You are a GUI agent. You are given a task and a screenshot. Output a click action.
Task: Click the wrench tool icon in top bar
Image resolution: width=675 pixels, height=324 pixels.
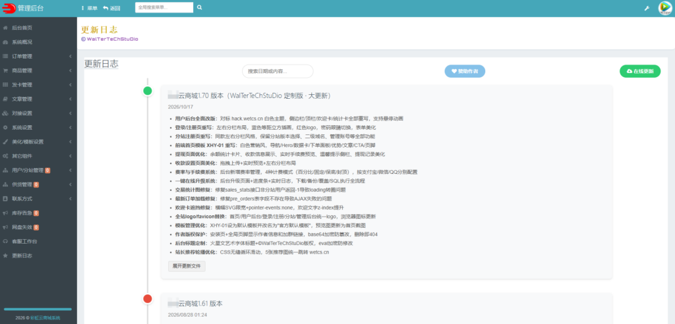(646, 8)
